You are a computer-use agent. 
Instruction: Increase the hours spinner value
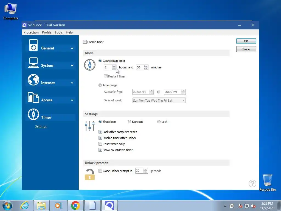coord(114,66)
